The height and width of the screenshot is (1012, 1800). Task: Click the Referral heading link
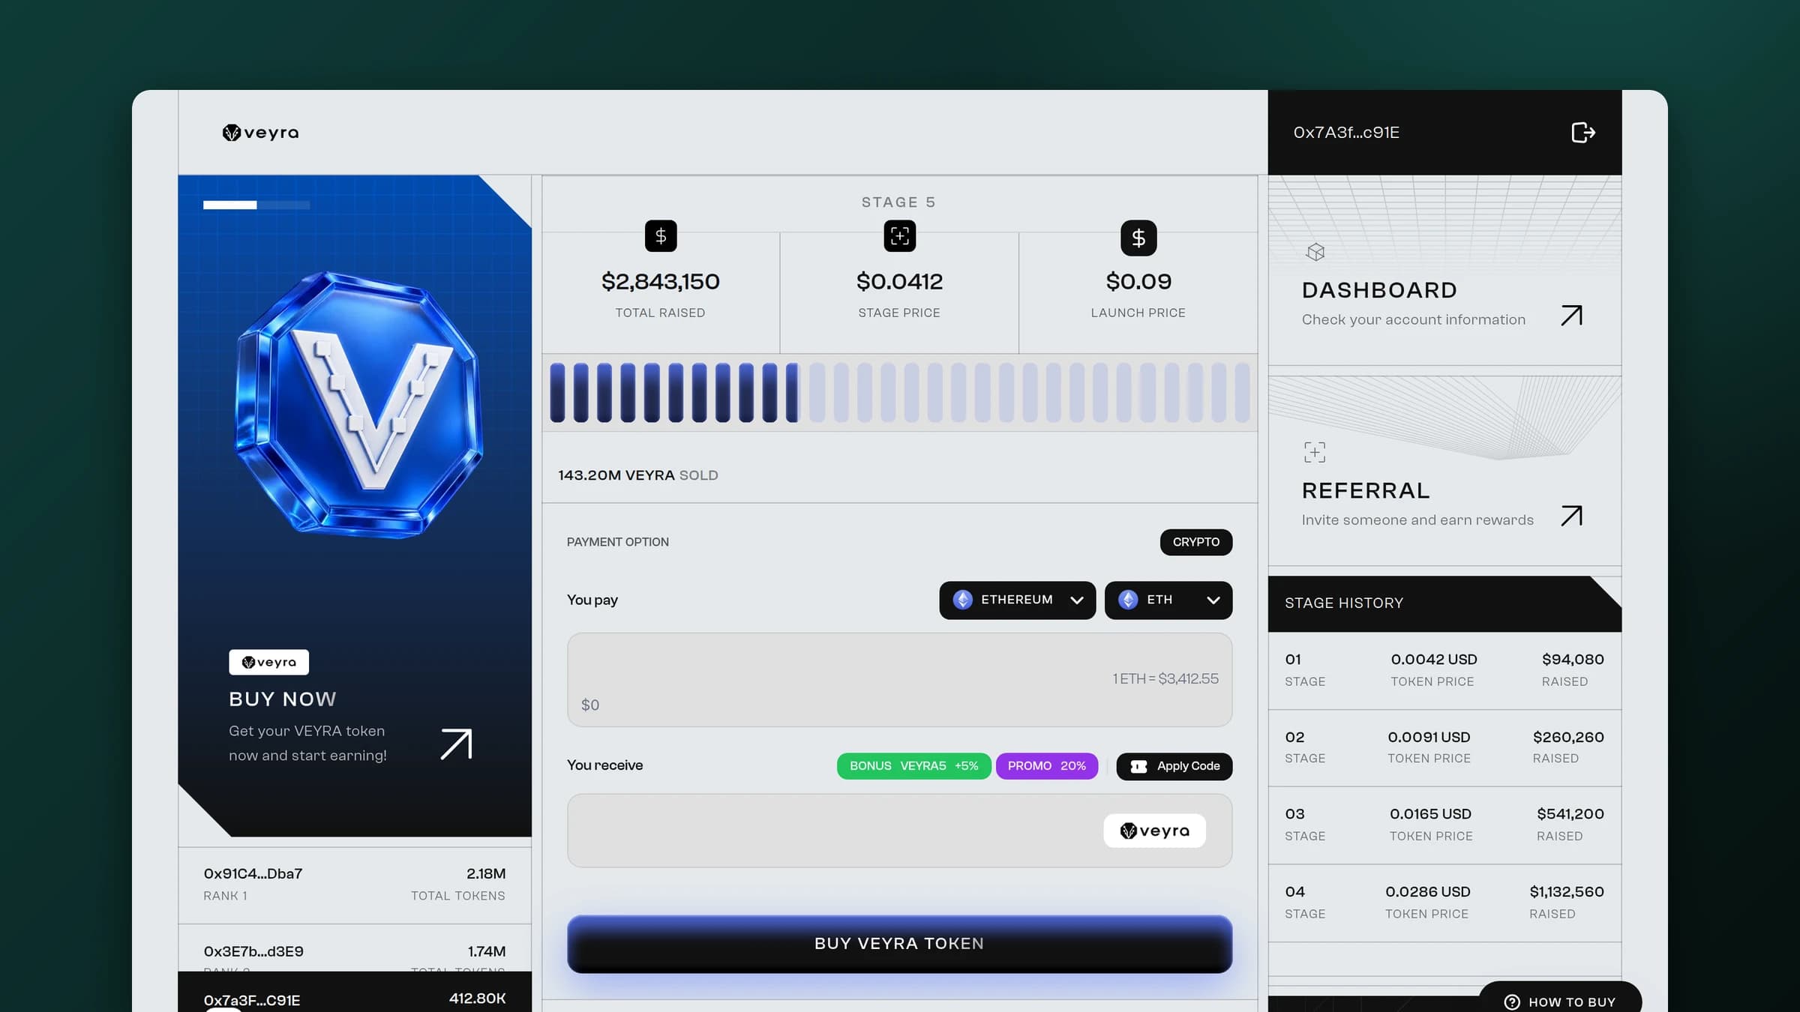(x=1366, y=490)
